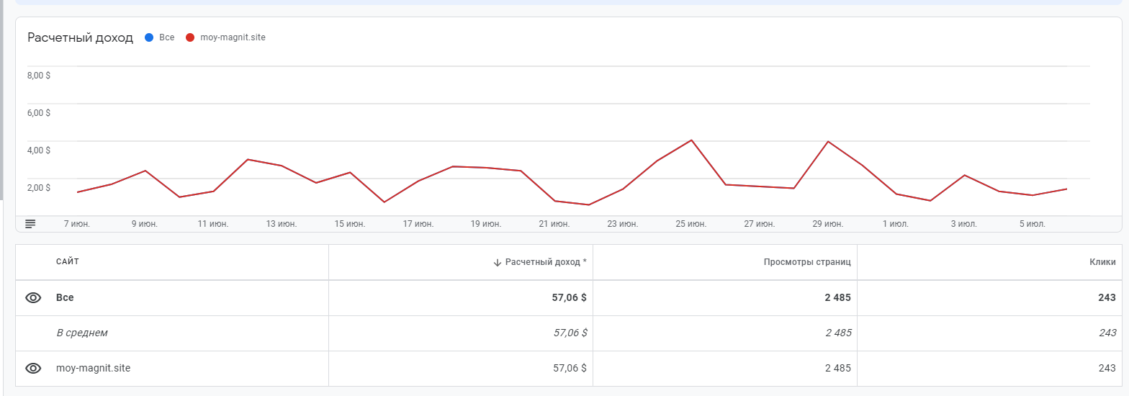The height and width of the screenshot is (396, 1129).
Task: Open the moy-magnit.site site row
Action: click(x=93, y=368)
